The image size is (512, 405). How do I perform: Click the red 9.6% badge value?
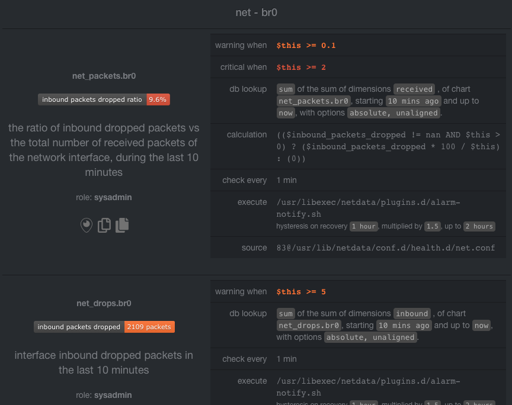(x=158, y=99)
